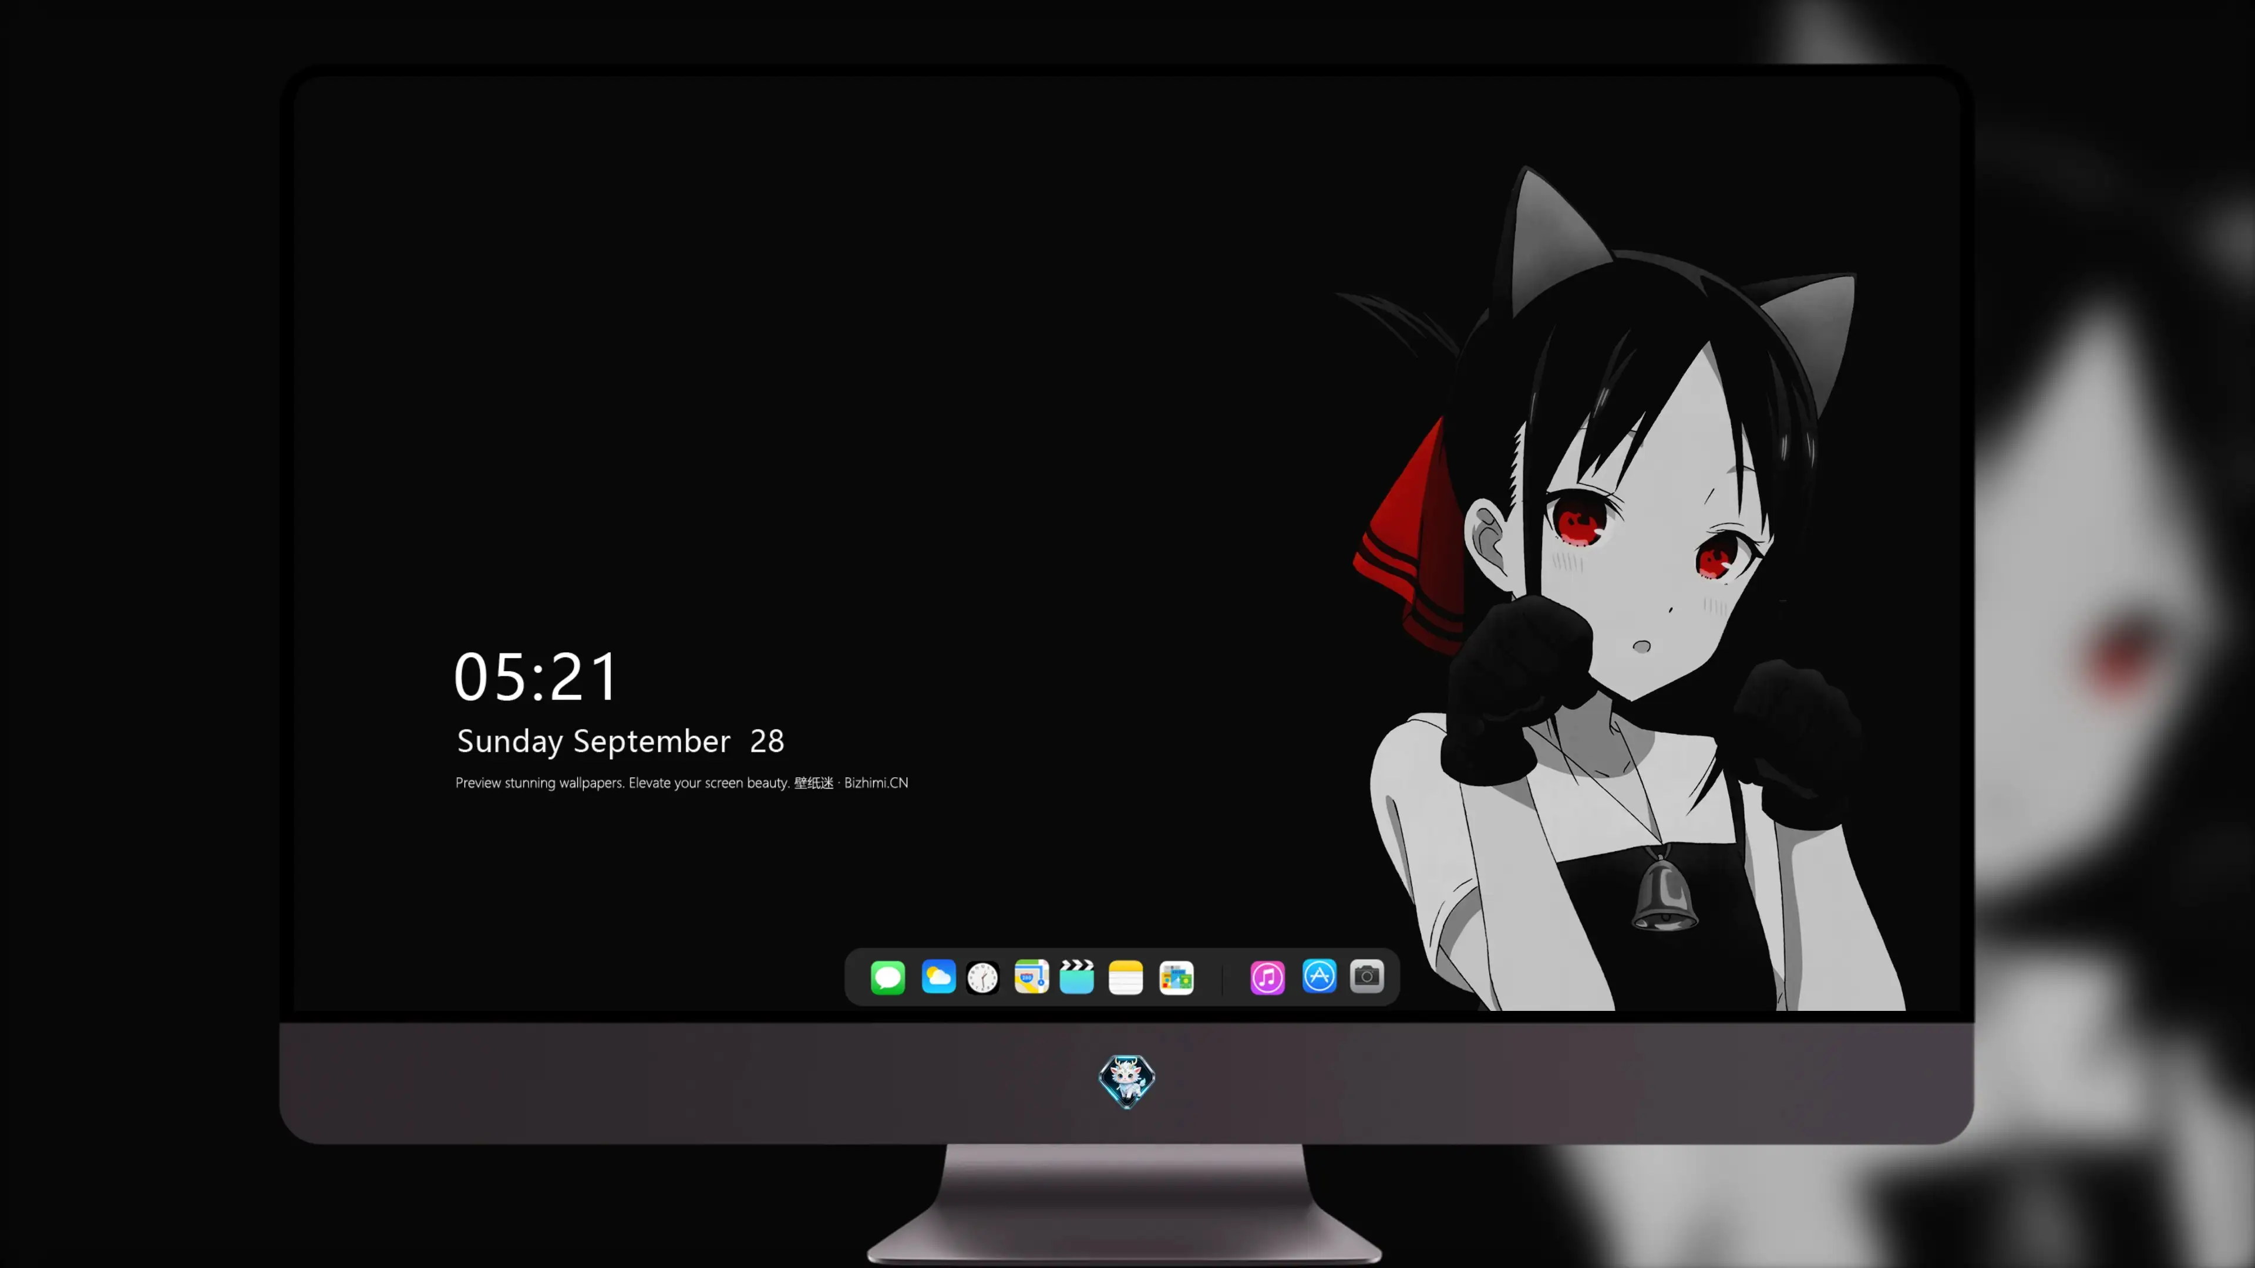Click the 05:21 clock display
The height and width of the screenshot is (1268, 2255).
[x=536, y=676]
